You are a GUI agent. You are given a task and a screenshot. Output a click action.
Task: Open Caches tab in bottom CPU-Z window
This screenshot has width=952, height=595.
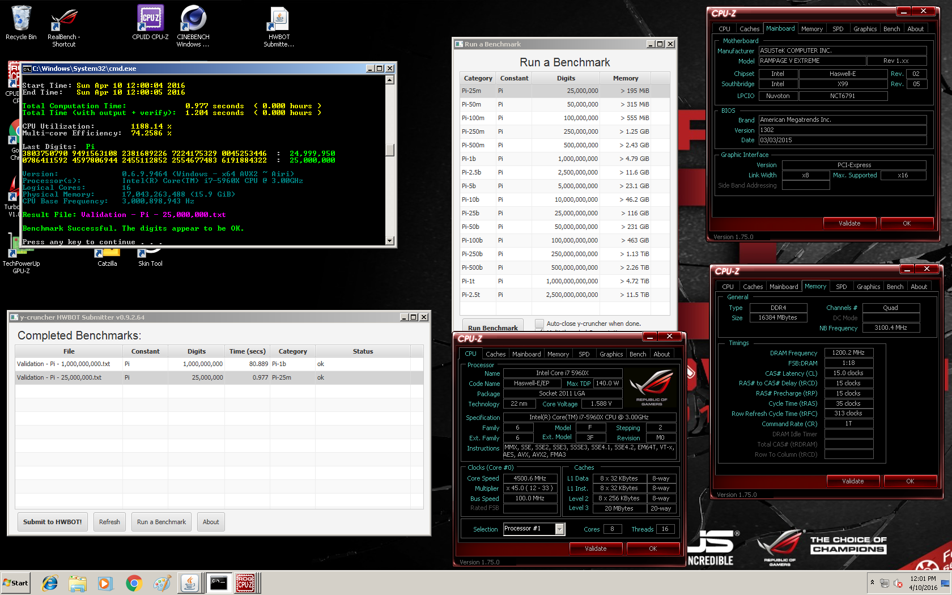pos(495,354)
